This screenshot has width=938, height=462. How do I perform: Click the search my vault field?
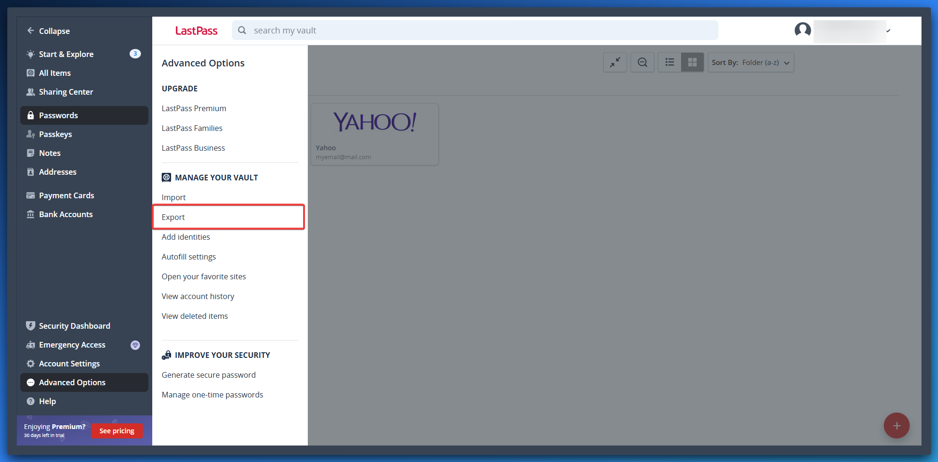pyautogui.click(x=475, y=31)
